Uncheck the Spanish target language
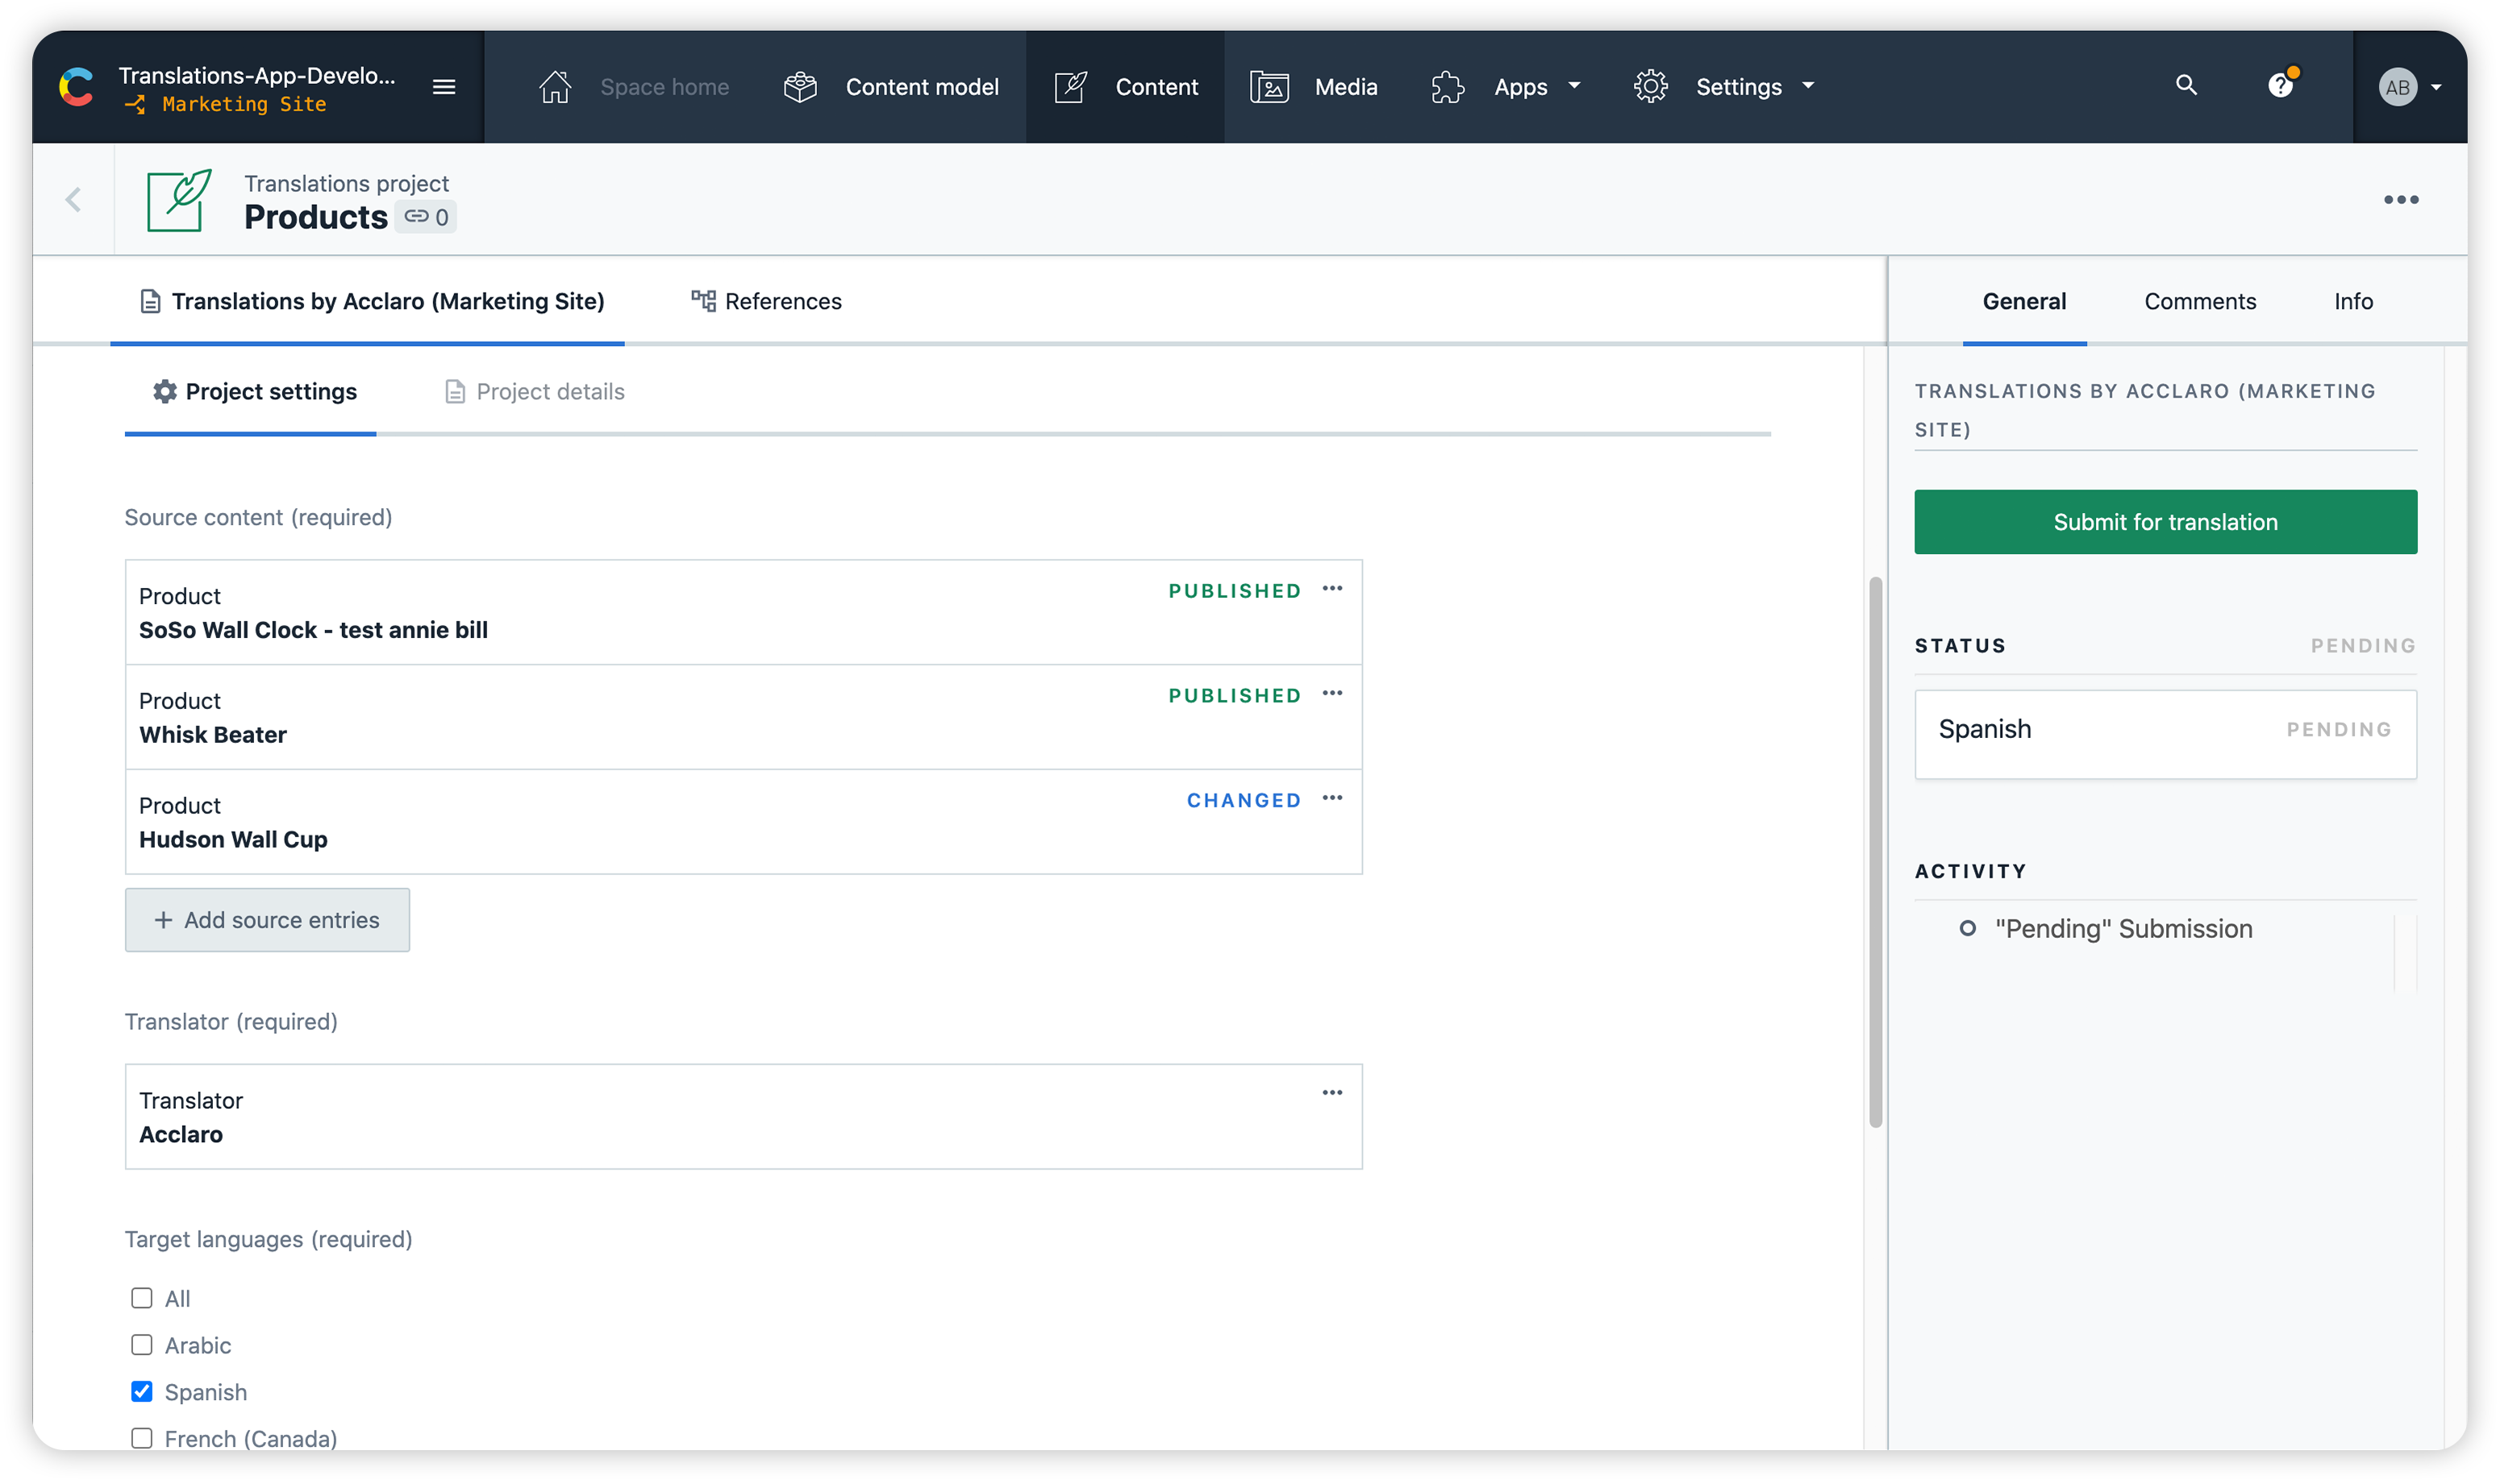Screen dimensions: 2500x1484 (141, 1391)
